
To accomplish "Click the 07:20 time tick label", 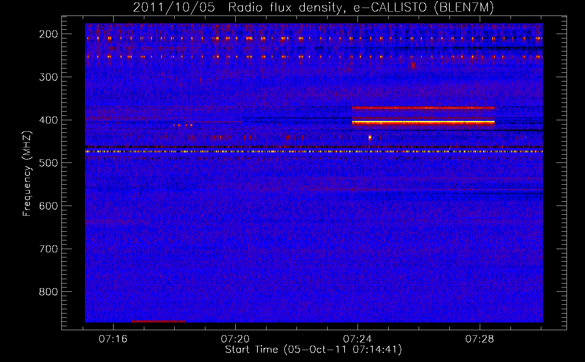I will (x=235, y=339).
